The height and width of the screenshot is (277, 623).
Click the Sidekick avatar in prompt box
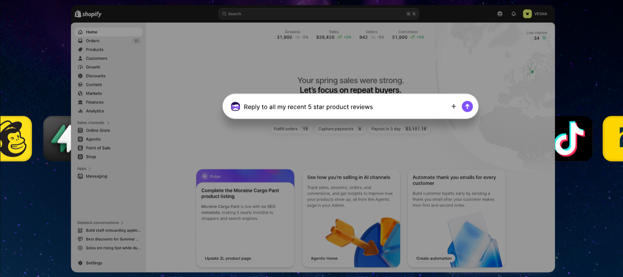(235, 107)
